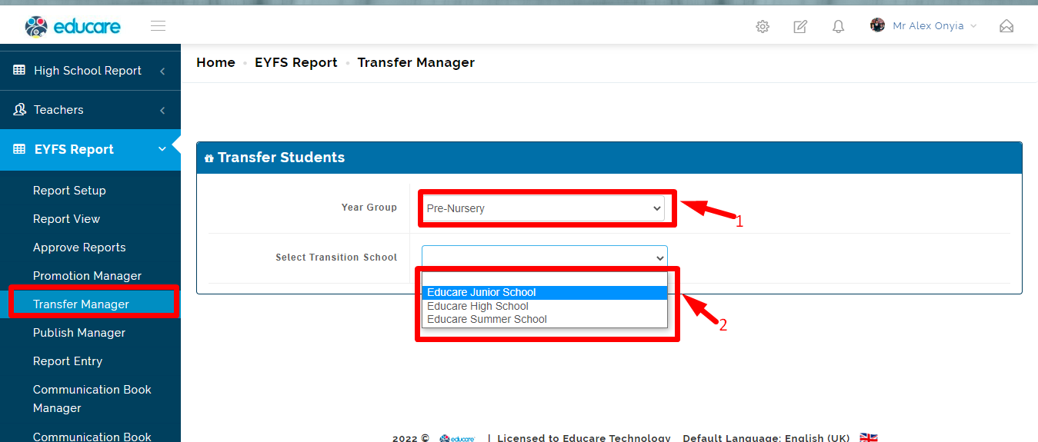Click the Year Group label
1038x442 pixels.
click(x=369, y=208)
